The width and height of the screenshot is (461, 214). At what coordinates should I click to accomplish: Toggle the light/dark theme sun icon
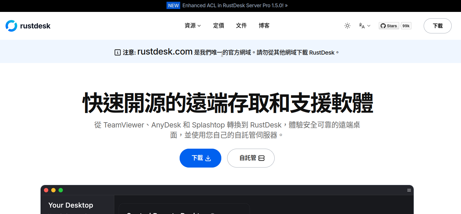tap(347, 26)
